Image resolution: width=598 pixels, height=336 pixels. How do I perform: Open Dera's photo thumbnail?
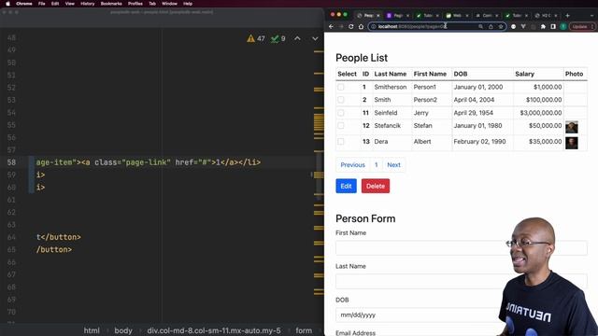[x=571, y=143]
